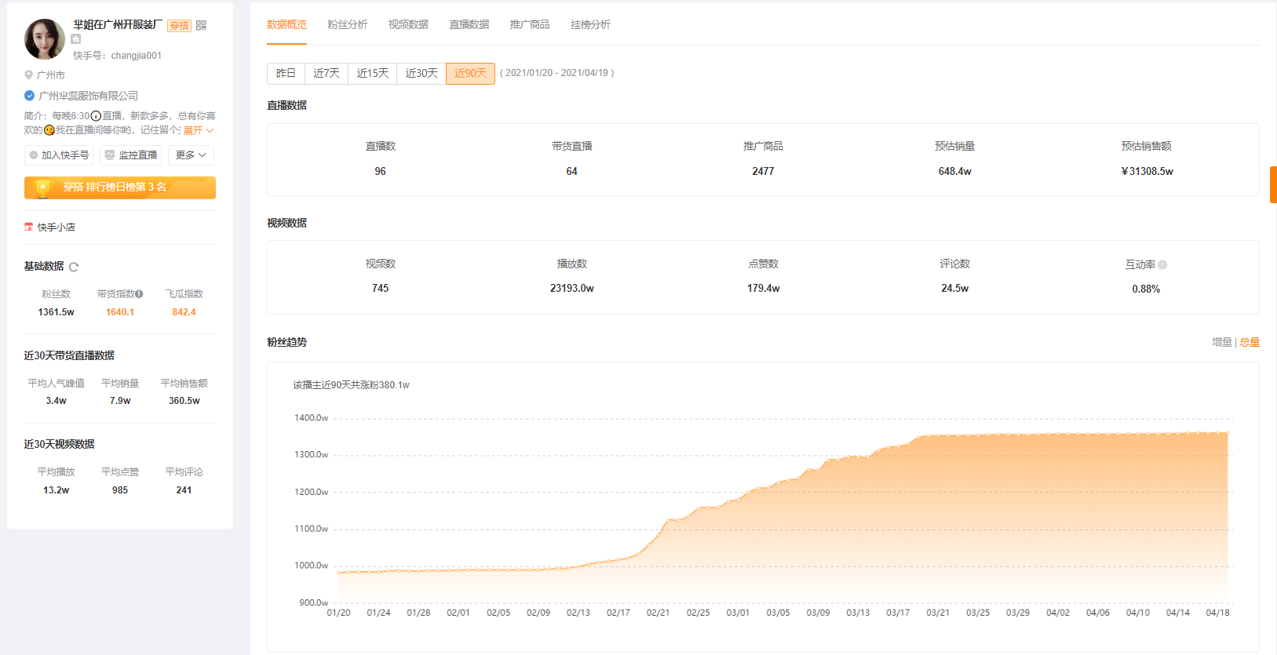Screen dimensions: 1277x655
Task: Open the QR code icon beside profile name
Action: (202, 25)
